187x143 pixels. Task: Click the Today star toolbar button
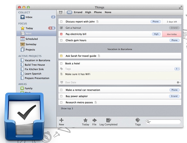click(x=85, y=120)
